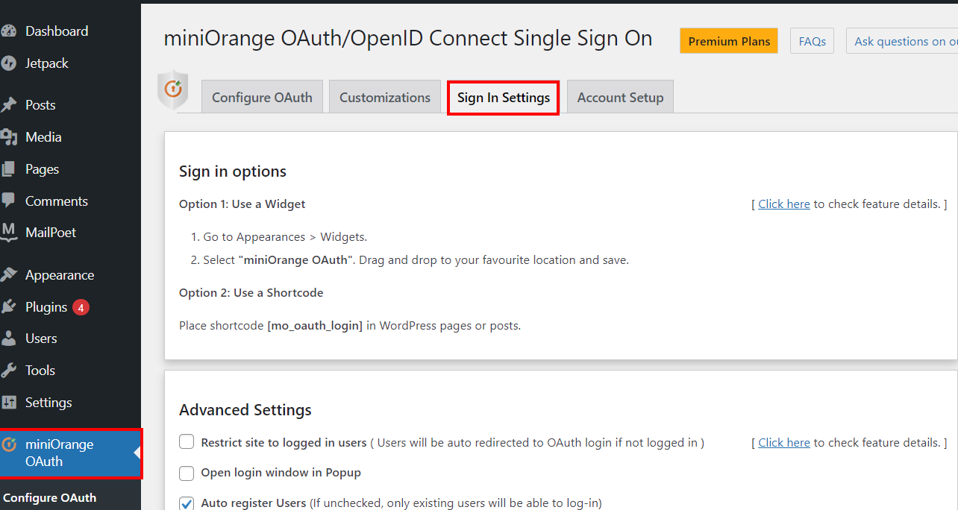Screen dimensions: 958x510
Task: Click the Settings sliders icon
Action: click(8, 403)
